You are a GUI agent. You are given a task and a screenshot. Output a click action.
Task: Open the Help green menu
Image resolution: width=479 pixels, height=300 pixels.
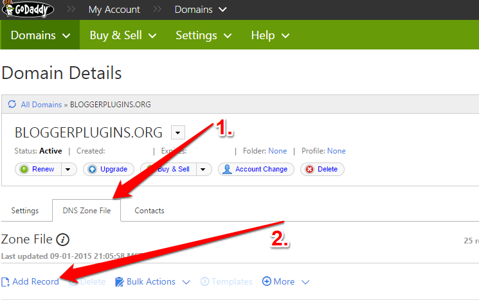(270, 35)
